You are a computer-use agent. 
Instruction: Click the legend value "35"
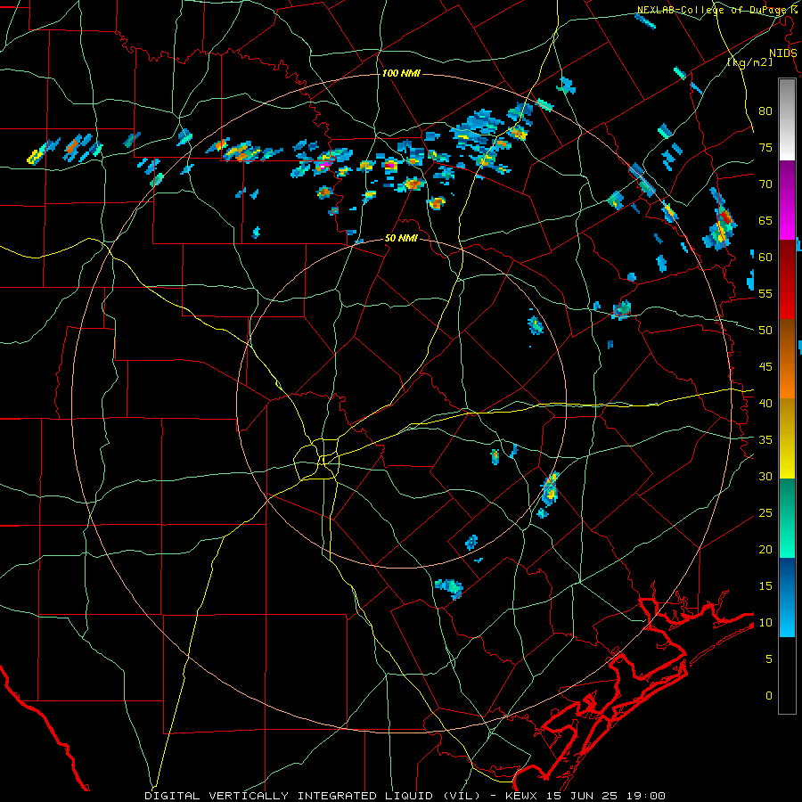765,440
